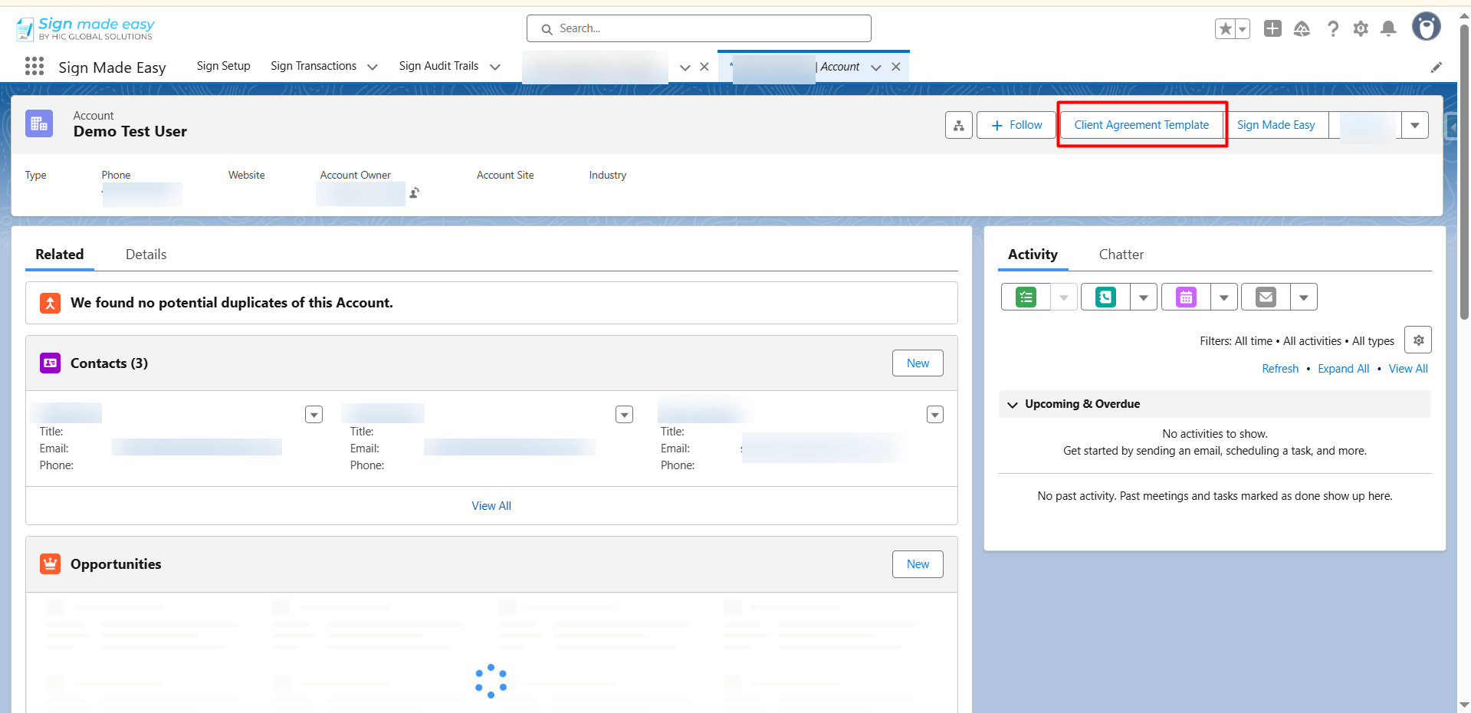Create a new event with calendar icon
Viewport: 1471px width, 713px height.
pos(1186,297)
